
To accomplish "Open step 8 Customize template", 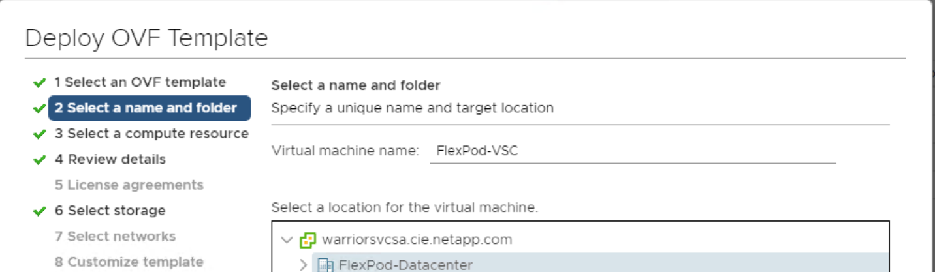I will tap(129, 262).
